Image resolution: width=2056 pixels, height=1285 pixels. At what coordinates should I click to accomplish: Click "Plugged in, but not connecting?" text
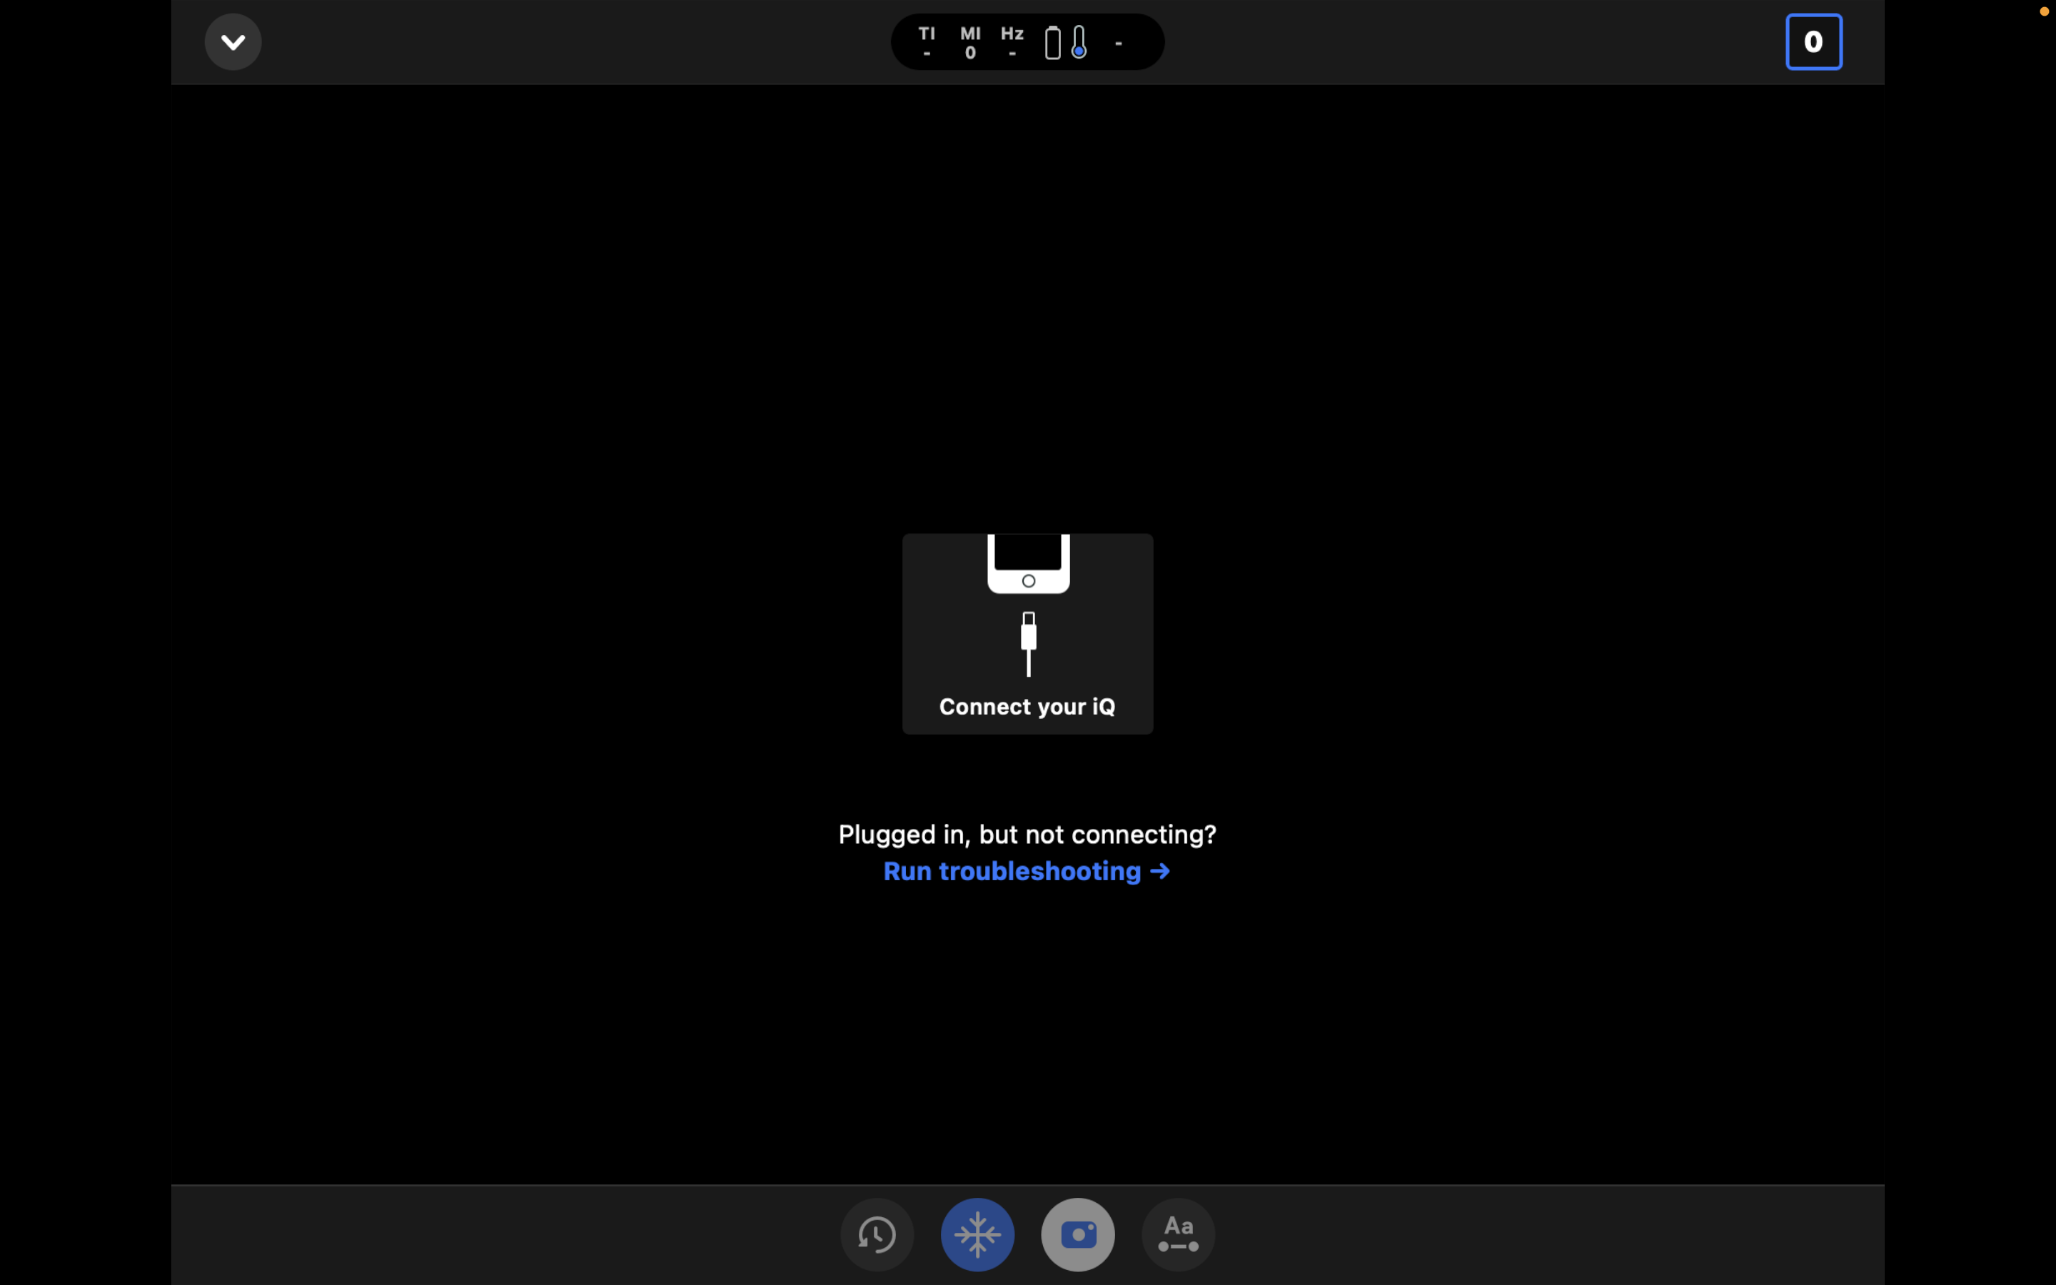[x=1027, y=834]
